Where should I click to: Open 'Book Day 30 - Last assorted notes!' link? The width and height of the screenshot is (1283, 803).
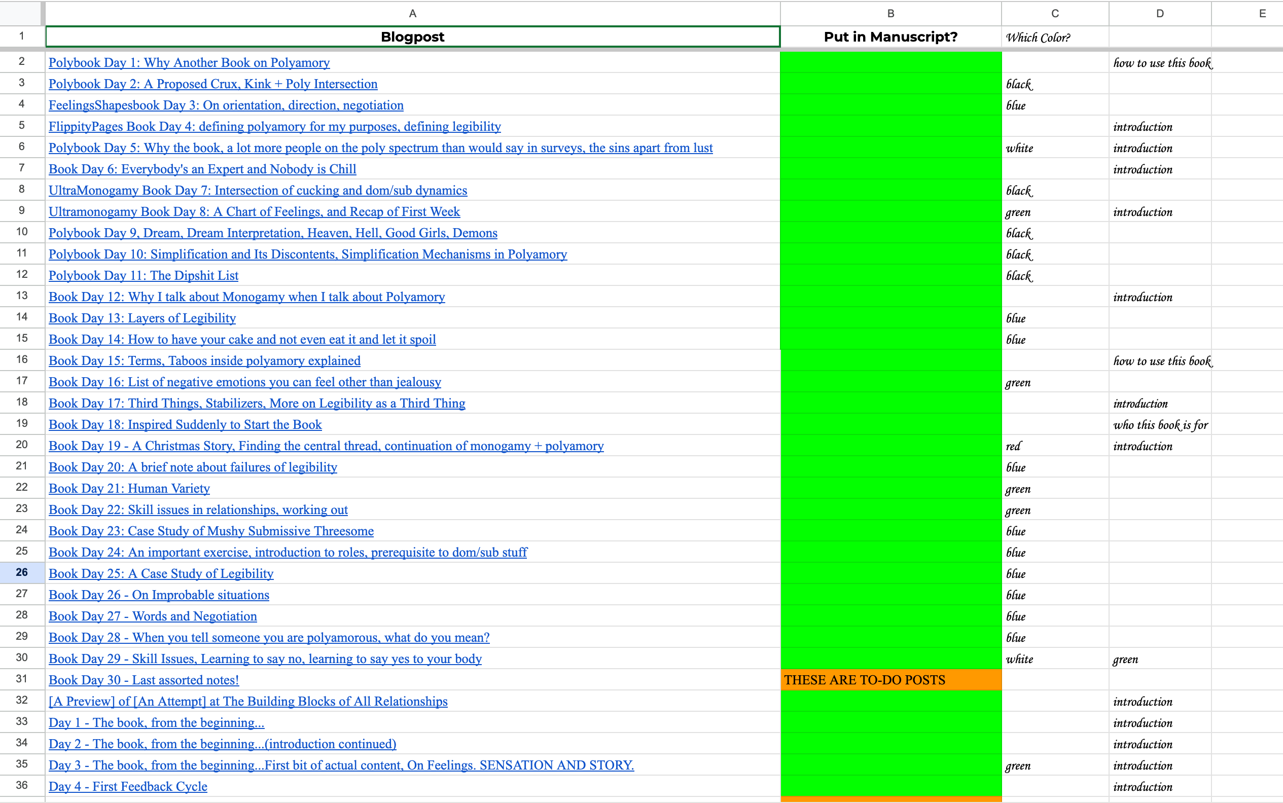pos(144,680)
